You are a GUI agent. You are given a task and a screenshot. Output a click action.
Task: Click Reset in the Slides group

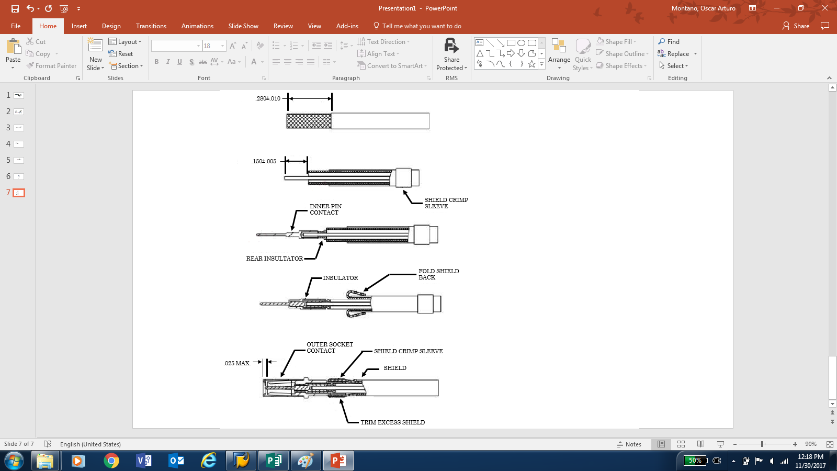121,54
